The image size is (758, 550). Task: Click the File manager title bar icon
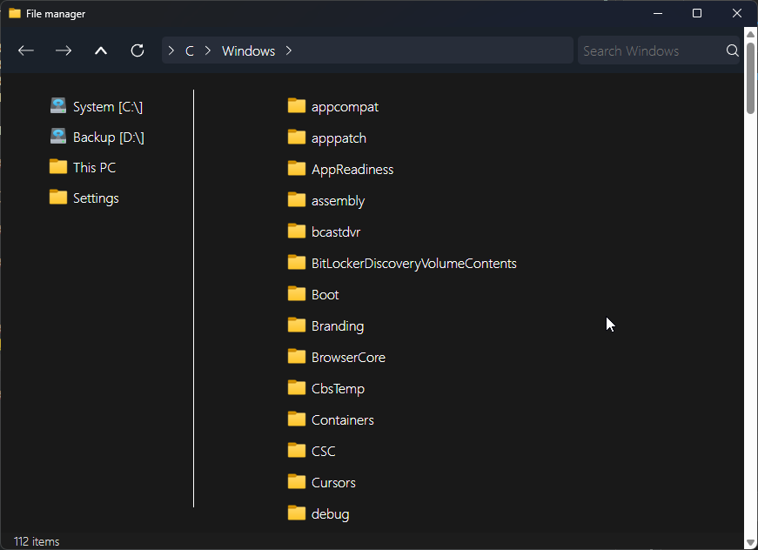15,13
